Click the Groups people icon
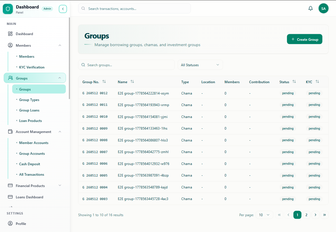This screenshot has height=232, width=336. click(x=10, y=78)
